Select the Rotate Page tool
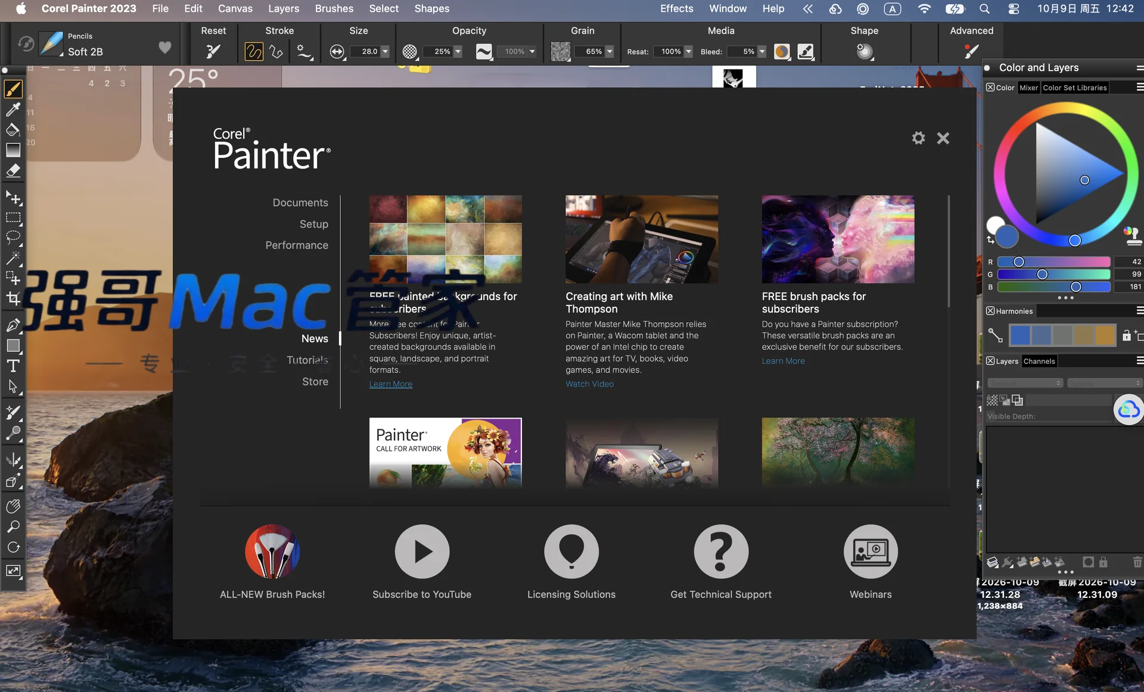Image resolution: width=1144 pixels, height=692 pixels. (13, 547)
